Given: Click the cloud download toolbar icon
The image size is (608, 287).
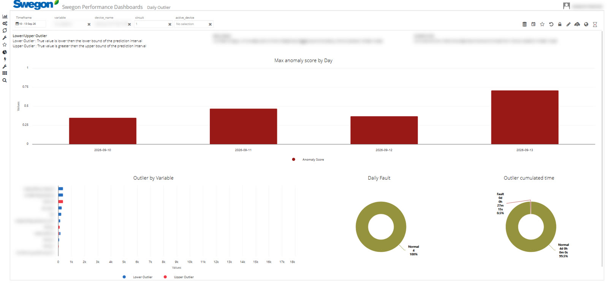Looking at the screenshot, I should [x=577, y=24].
